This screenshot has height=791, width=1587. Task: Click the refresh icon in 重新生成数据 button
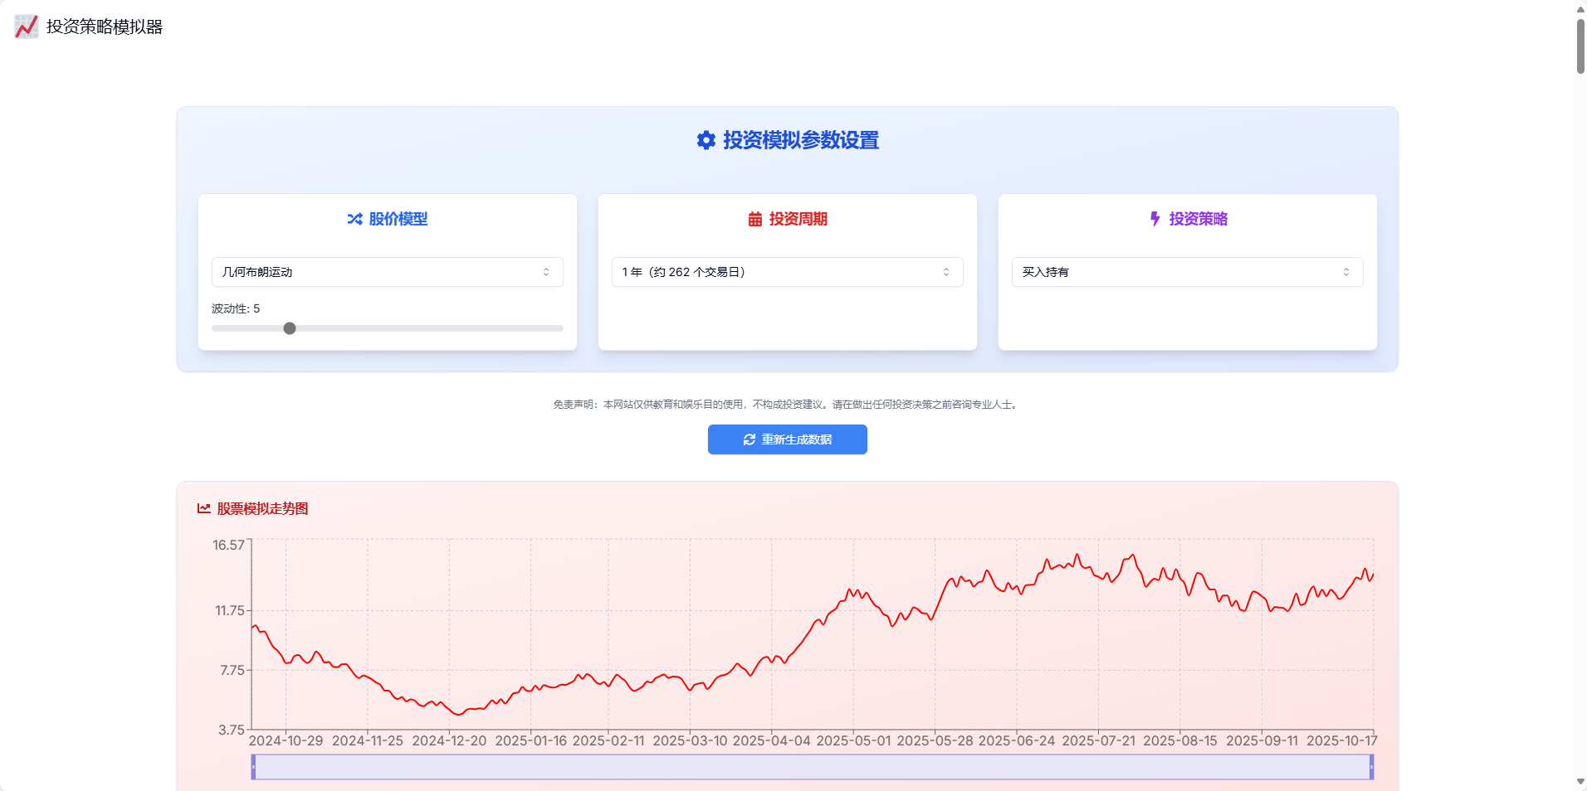750,439
